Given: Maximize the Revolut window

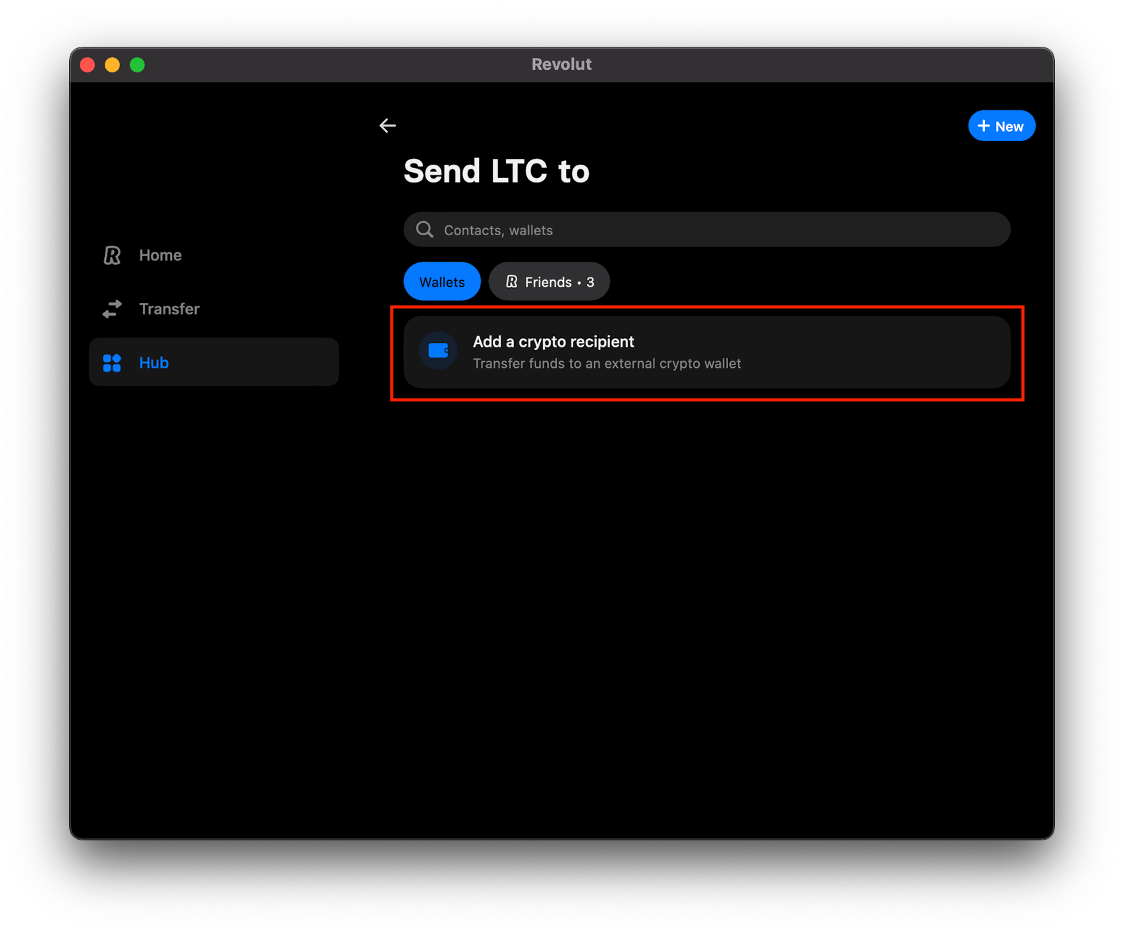Looking at the screenshot, I should pos(138,65).
